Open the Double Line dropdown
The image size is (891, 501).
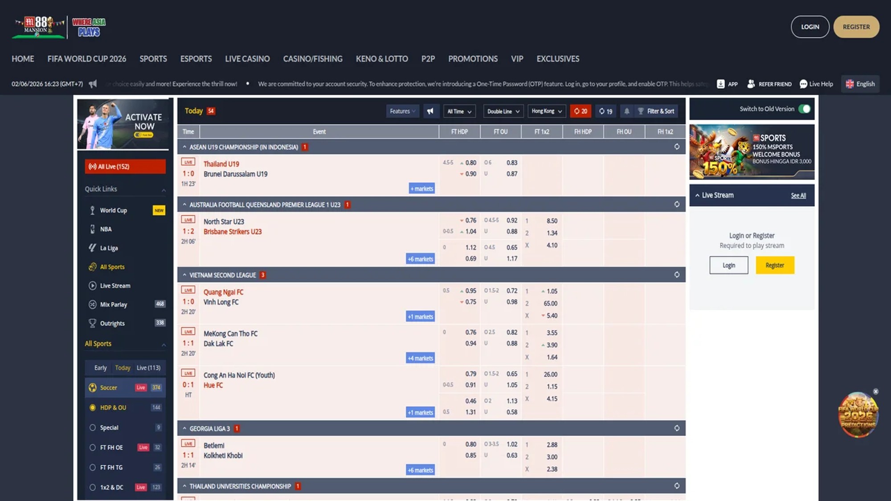click(x=503, y=111)
